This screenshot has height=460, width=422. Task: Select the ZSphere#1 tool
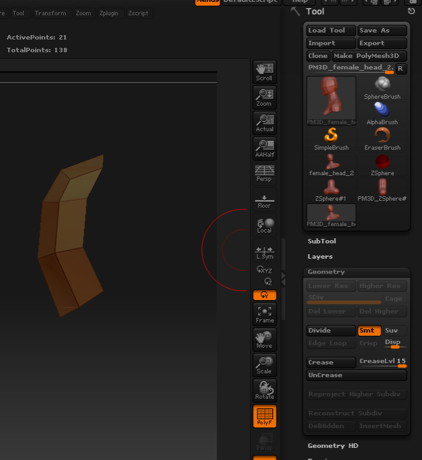pyautogui.click(x=331, y=190)
